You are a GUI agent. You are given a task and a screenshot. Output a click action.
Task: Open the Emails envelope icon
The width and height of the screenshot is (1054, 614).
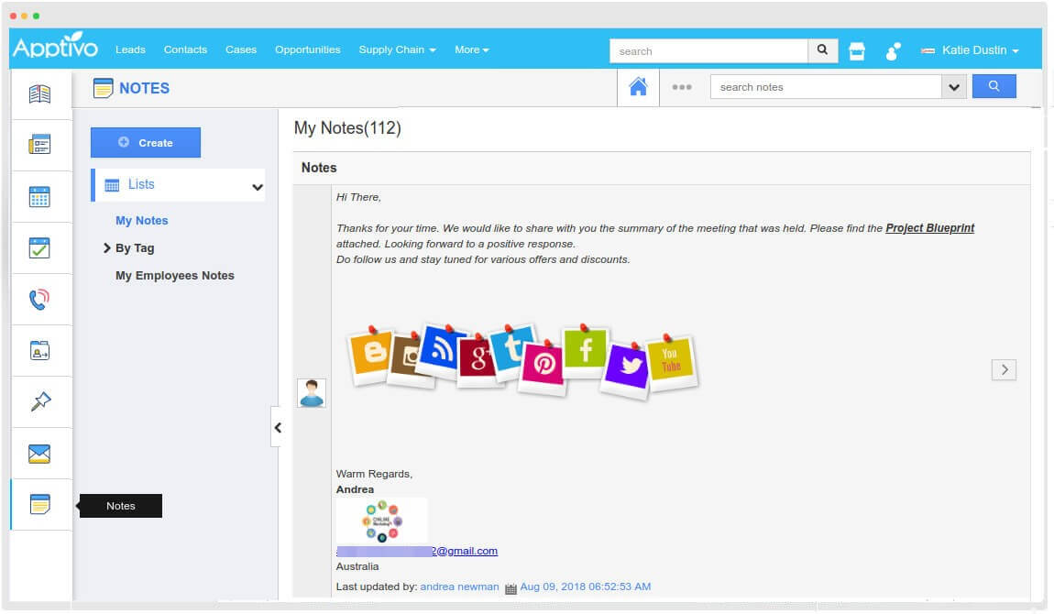[39, 454]
